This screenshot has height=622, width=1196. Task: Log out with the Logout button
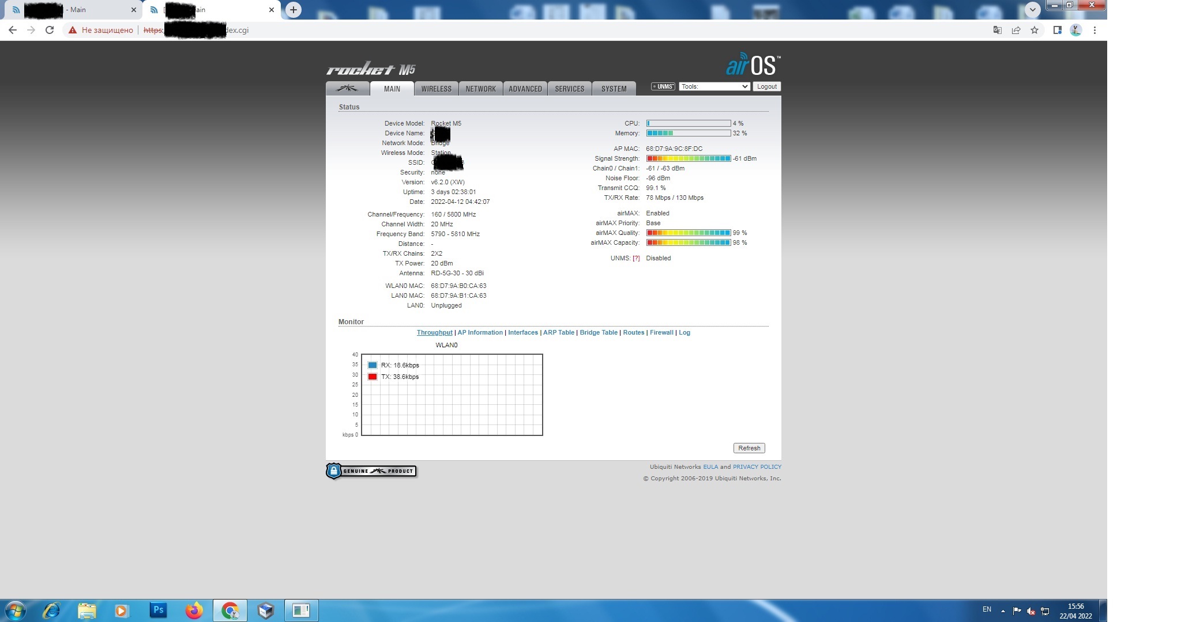coord(767,86)
